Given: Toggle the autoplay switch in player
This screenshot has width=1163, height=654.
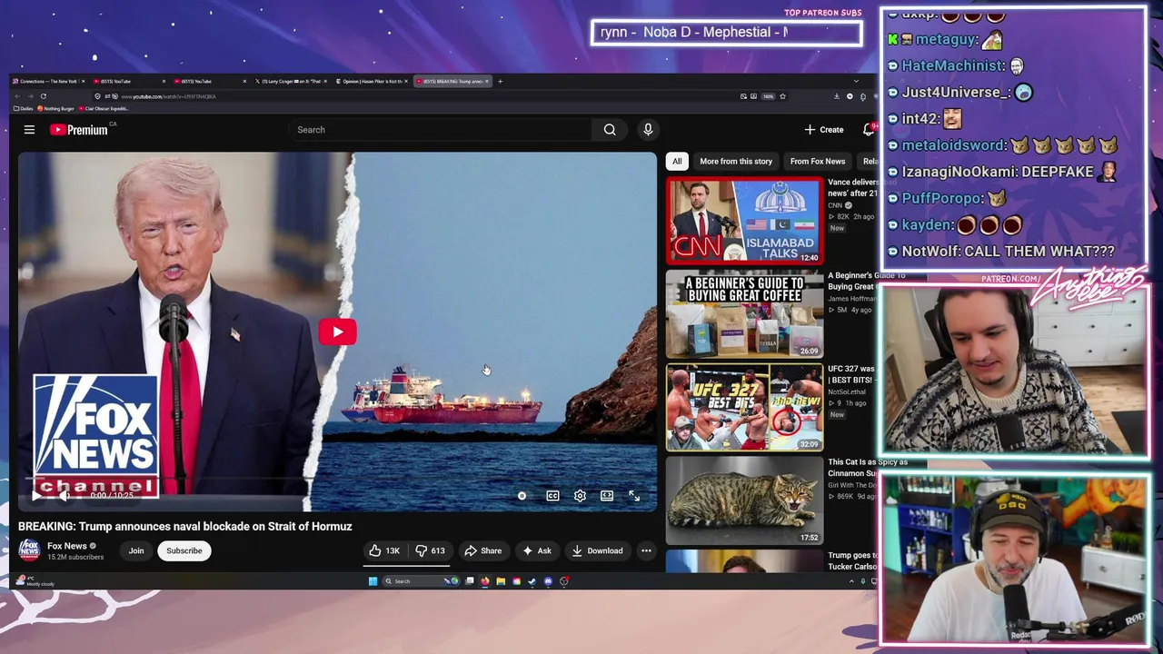Looking at the screenshot, I should coord(522,496).
